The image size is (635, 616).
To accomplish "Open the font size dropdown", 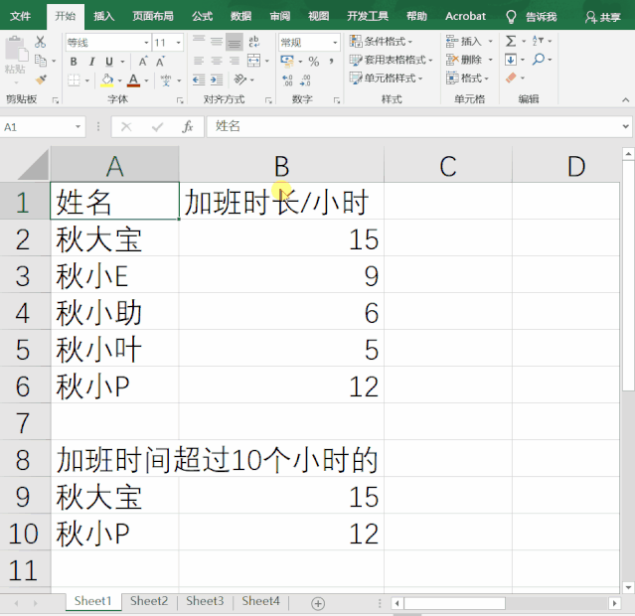I will pos(178,43).
